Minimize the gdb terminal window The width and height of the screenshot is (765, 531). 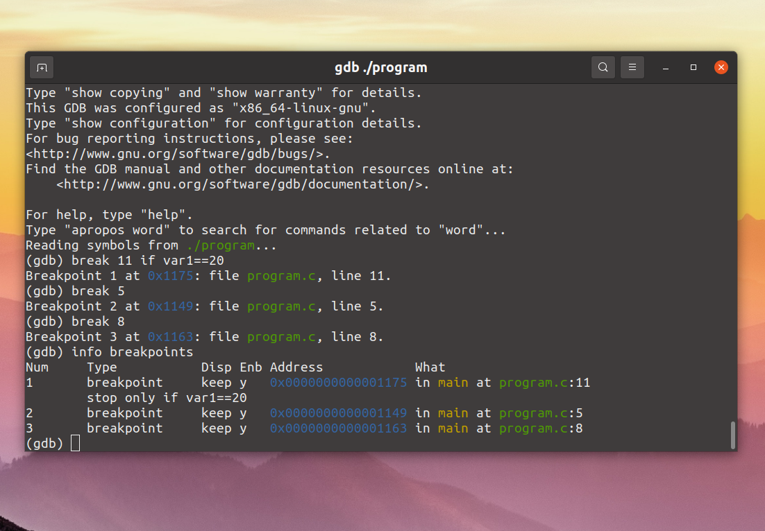point(666,67)
